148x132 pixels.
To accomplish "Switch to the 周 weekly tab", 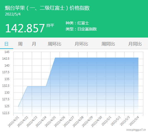I will coord(20,44).
